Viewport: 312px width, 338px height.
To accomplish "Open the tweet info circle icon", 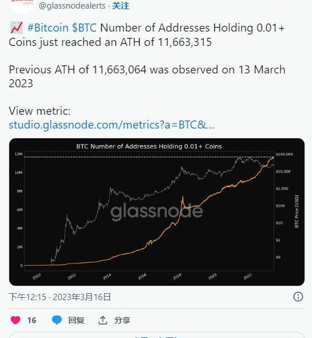I will 298,297.
